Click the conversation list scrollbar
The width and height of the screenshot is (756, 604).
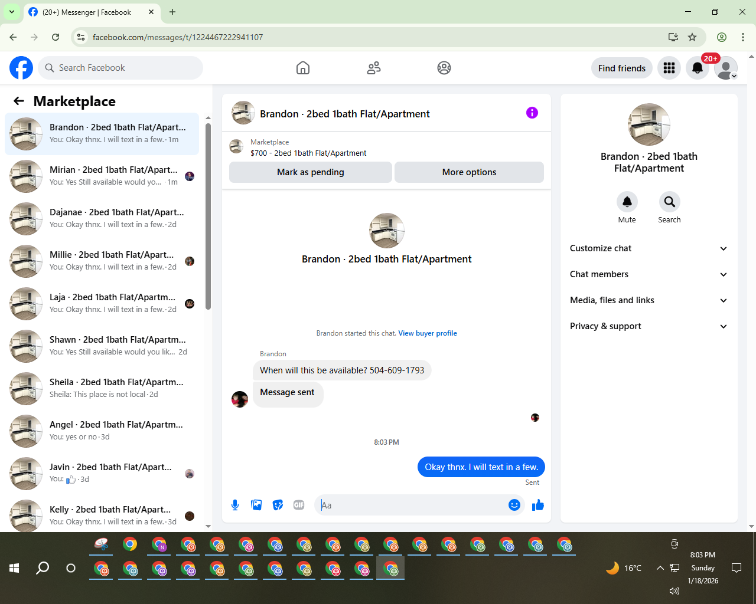tap(208, 215)
